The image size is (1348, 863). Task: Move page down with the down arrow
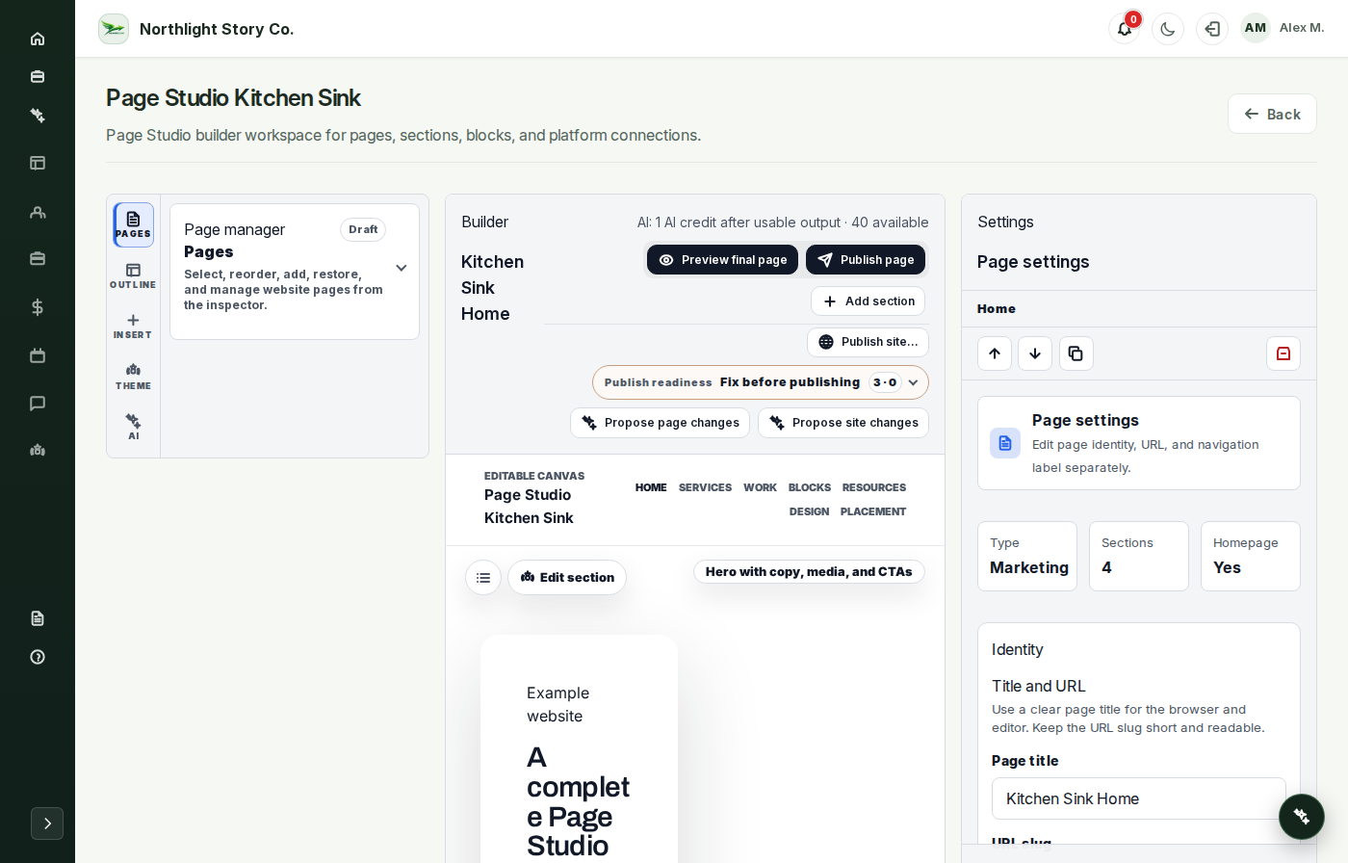[1035, 353]
